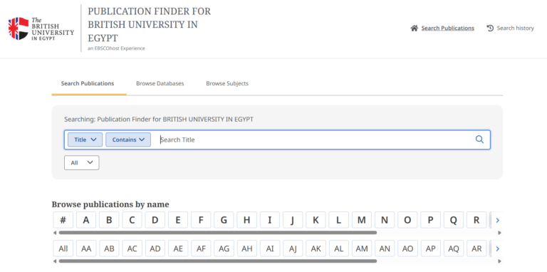
Task: Browse publications starting with I
Action: [x=270, y=220]
